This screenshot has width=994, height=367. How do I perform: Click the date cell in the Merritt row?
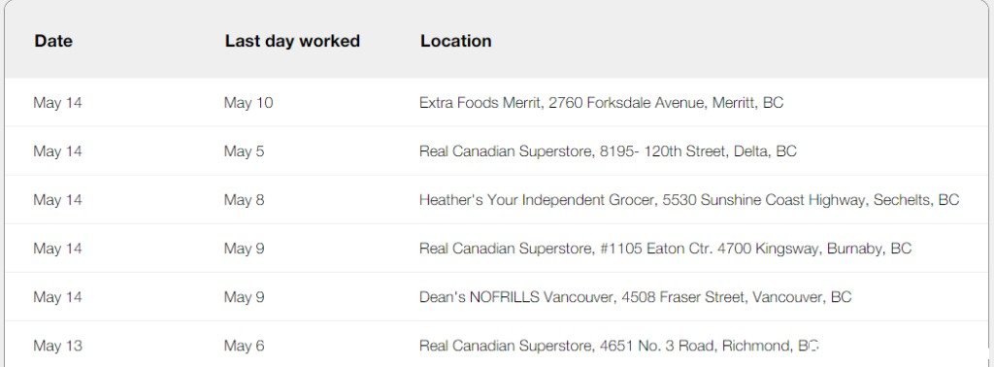57,103
